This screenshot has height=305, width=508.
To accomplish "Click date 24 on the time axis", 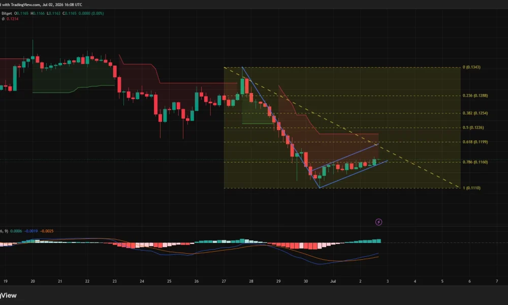I will [142, 281].
